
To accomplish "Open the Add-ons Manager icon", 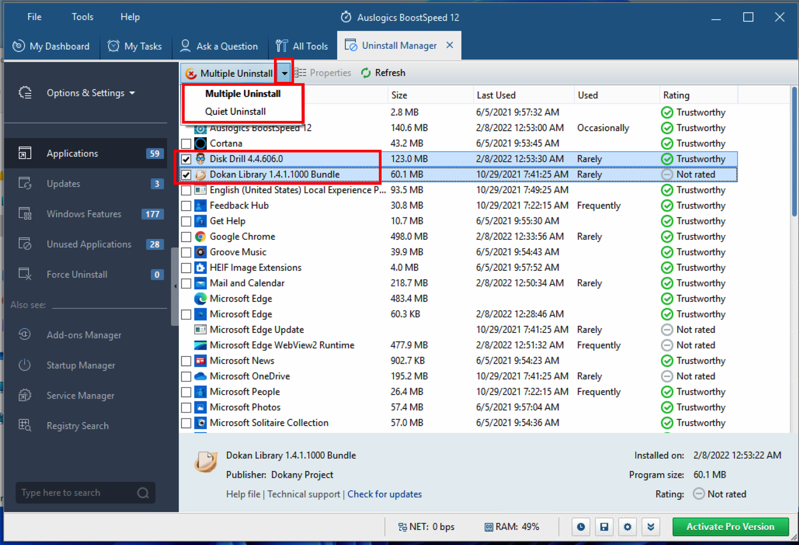I will click(25, 335).
